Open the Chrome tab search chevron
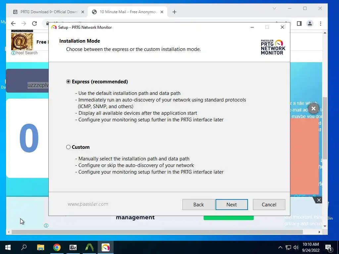Viewport: 339px width, 254px height. (x=274, y=8)
